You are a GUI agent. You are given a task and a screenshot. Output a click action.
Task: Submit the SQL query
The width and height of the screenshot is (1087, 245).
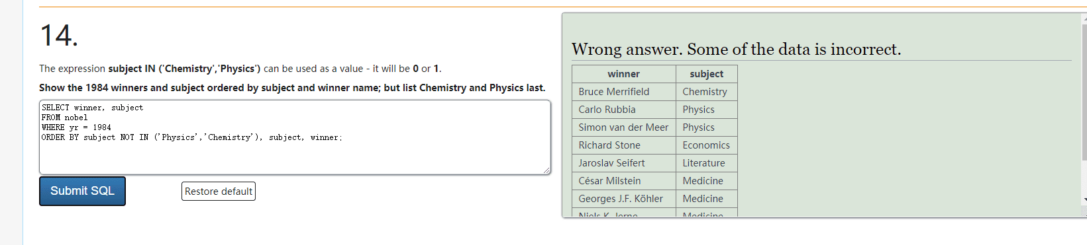[x=82, y=191]
